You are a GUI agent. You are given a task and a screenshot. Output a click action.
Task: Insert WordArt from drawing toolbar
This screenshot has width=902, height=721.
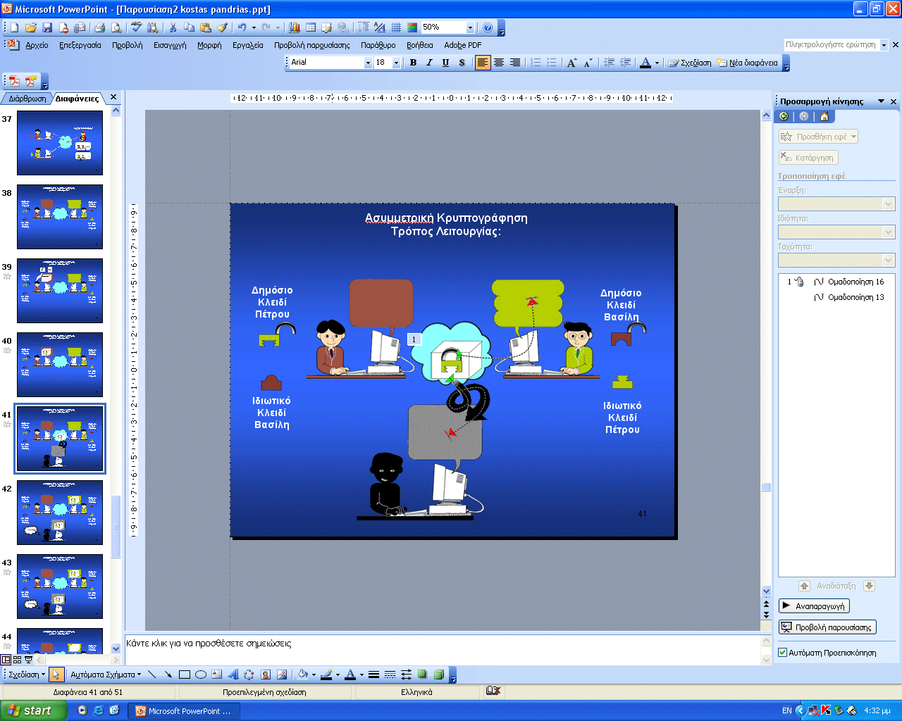point(233,675)
